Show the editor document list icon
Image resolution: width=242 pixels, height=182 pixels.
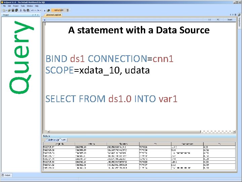[x=235, y=15]
